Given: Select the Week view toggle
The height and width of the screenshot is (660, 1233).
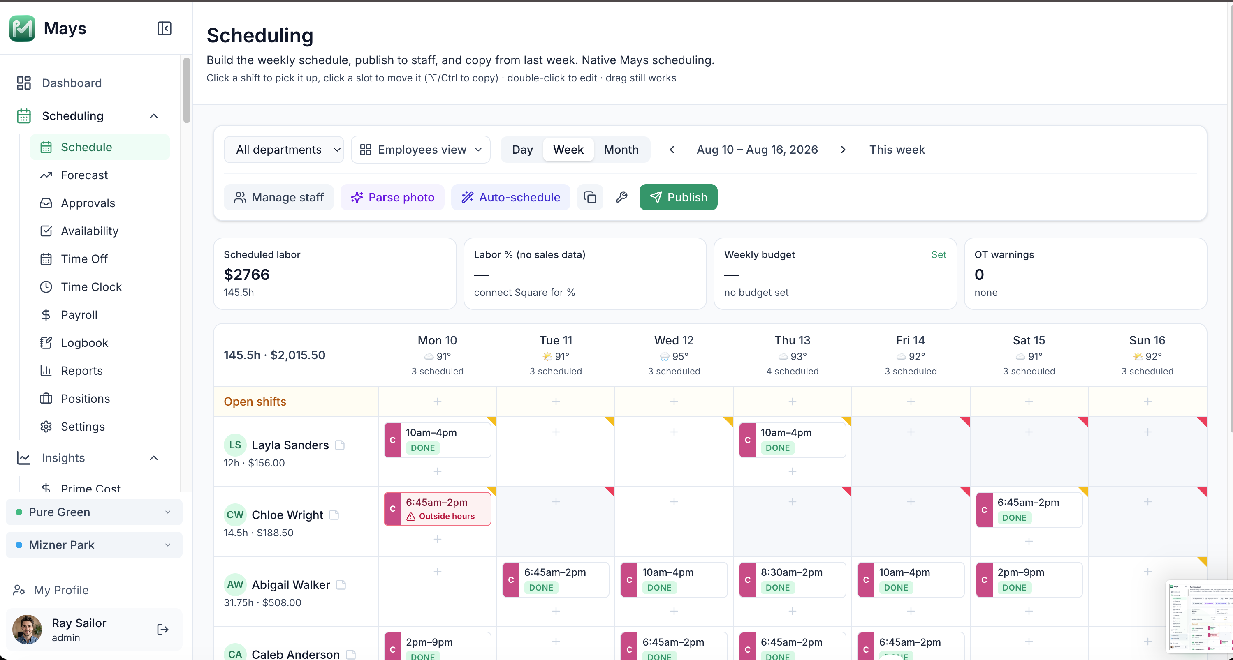Looking at the screenshot, I should (568, 150).
